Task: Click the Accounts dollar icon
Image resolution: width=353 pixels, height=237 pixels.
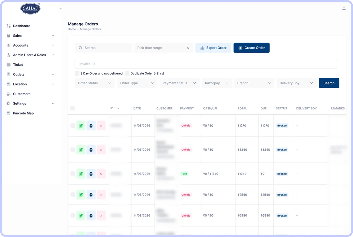Action: click(9, 45)
